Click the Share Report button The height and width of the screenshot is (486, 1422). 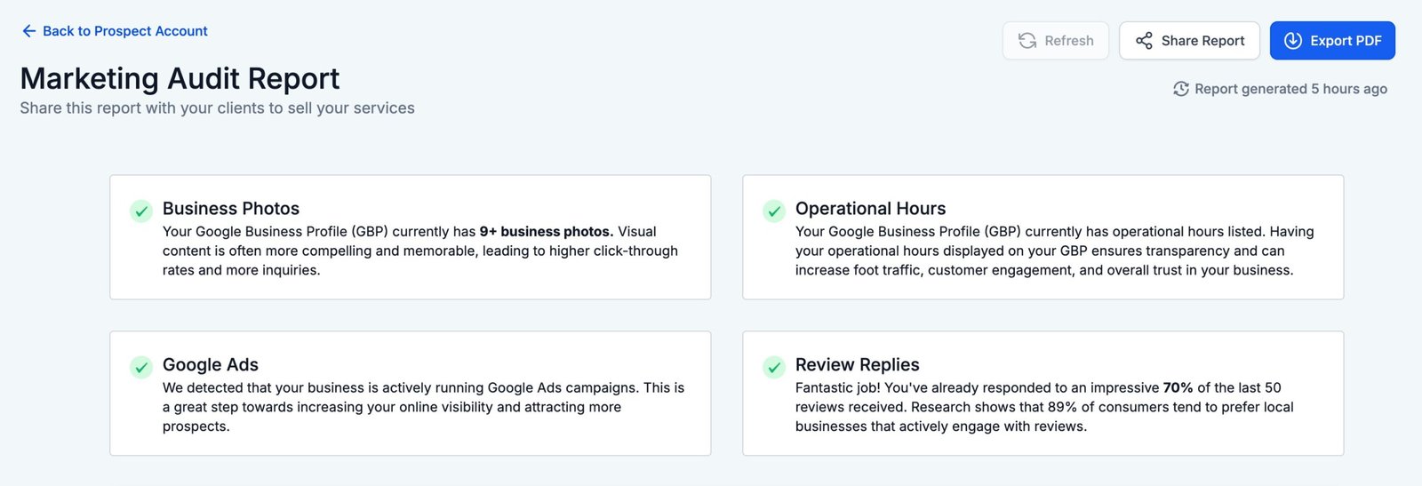[1189, 41]
